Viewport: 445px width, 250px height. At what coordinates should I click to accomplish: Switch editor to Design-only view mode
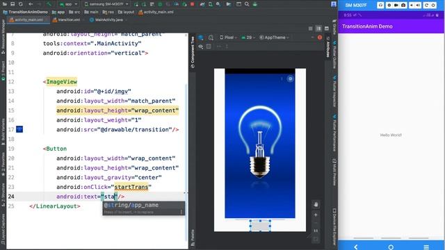pos(327,28)
